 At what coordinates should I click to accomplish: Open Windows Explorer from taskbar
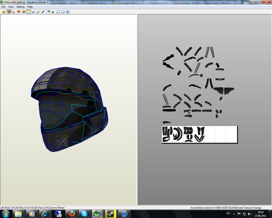pos(18,214)
